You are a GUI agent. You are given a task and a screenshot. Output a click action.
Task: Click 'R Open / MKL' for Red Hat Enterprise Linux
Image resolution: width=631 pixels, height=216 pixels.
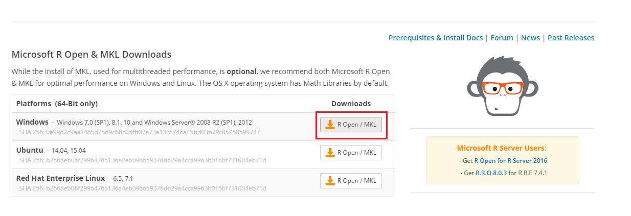coord(356,181)
